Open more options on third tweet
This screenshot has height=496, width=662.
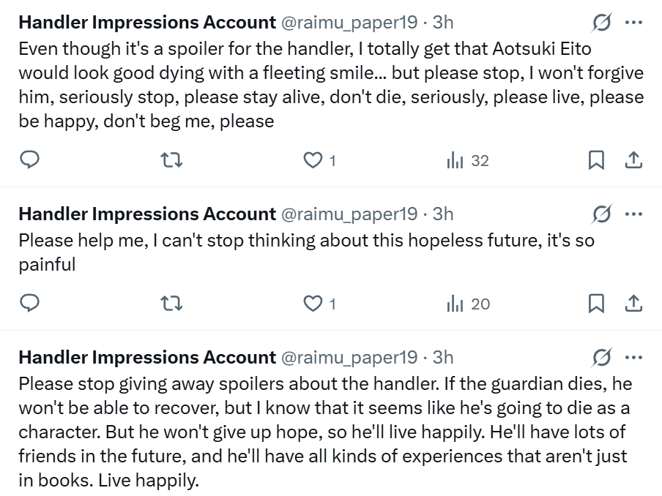click(x=633, y=357)
